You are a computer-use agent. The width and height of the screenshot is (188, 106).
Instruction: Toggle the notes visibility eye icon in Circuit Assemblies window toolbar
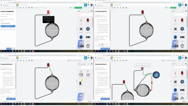point(32,60)
